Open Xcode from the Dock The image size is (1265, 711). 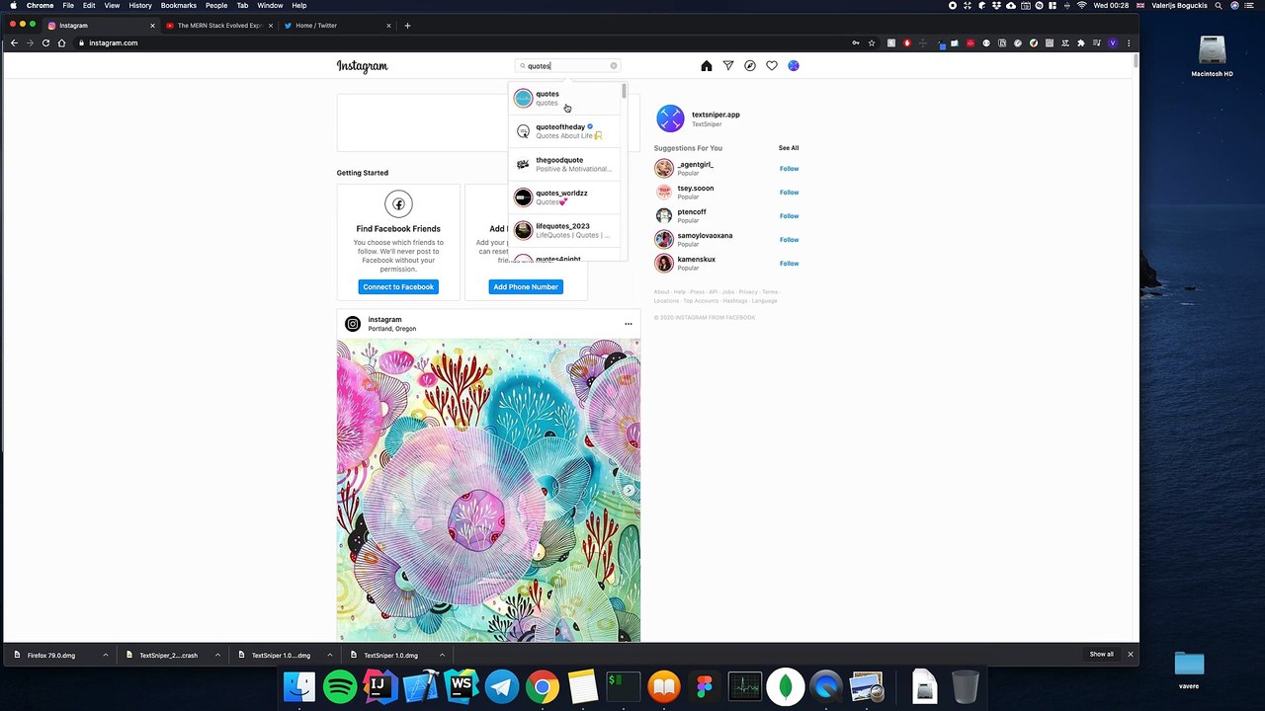click(x=421, y=686)
